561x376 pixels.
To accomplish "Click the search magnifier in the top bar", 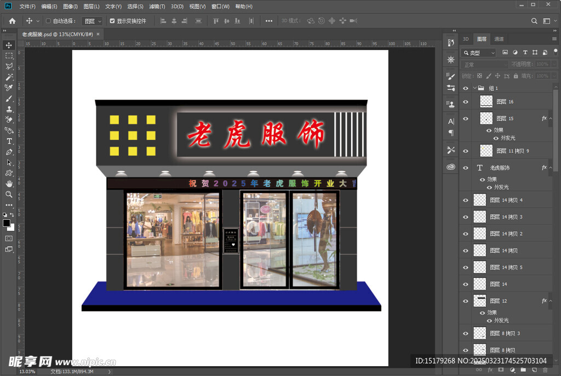I will (534, 21).
